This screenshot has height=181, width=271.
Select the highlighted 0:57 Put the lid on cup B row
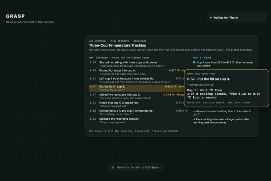pos(137,88)
